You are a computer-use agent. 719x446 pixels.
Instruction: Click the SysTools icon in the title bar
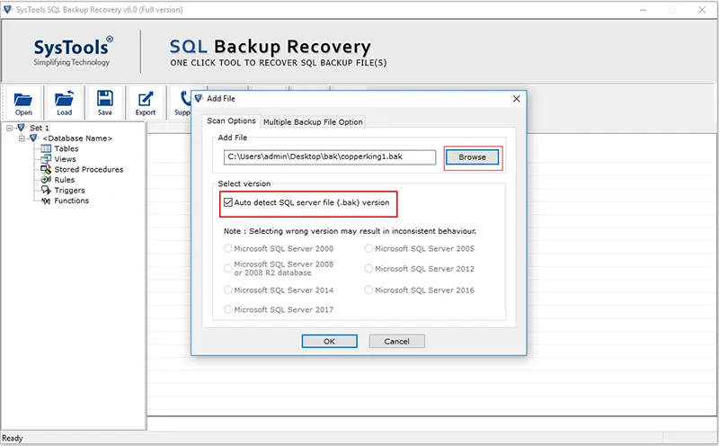[x=7, y=9]
